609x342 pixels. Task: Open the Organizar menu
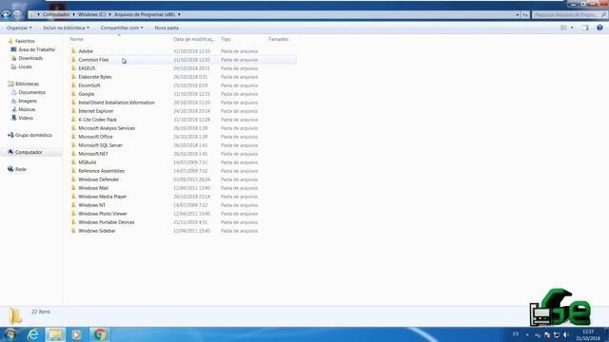tap(19, 28)
